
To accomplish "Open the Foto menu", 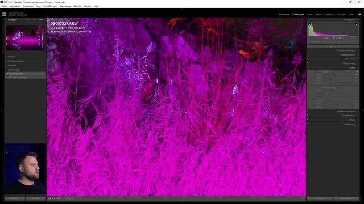I will pos(39,6).
